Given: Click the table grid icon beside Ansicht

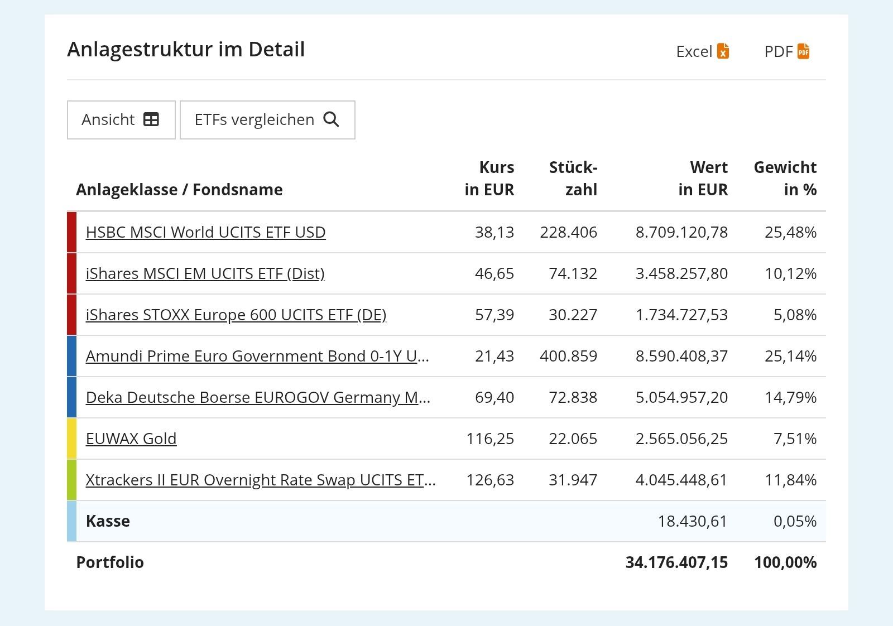Looking at the screenshot, I should click(x=151, y=119).
